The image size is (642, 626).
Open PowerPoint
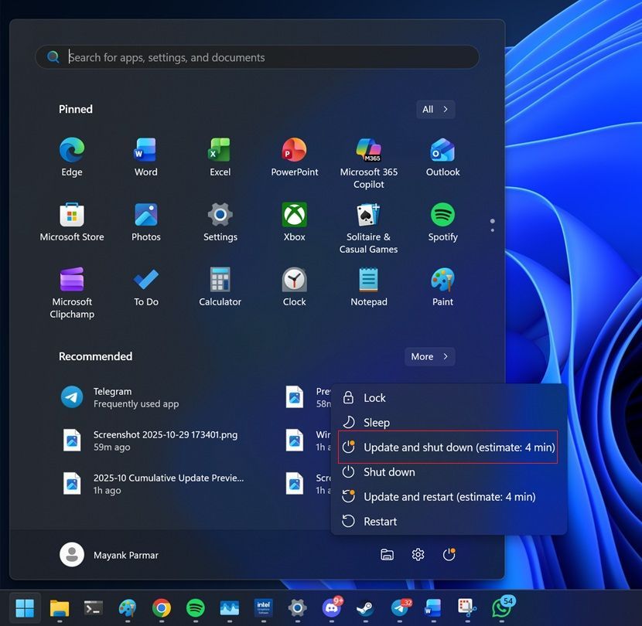coord(294,149)
